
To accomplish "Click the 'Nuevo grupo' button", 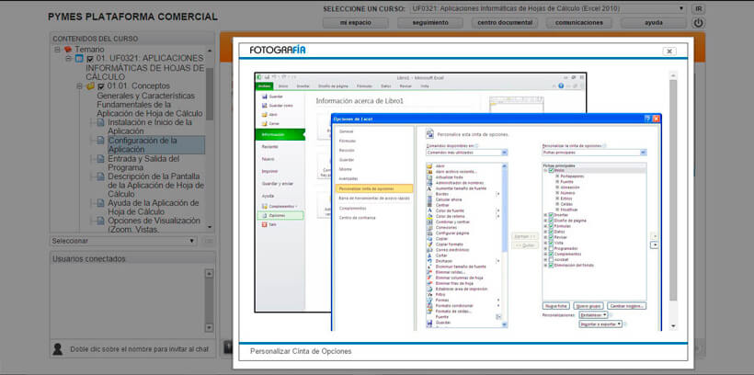I will coord(588,306).
